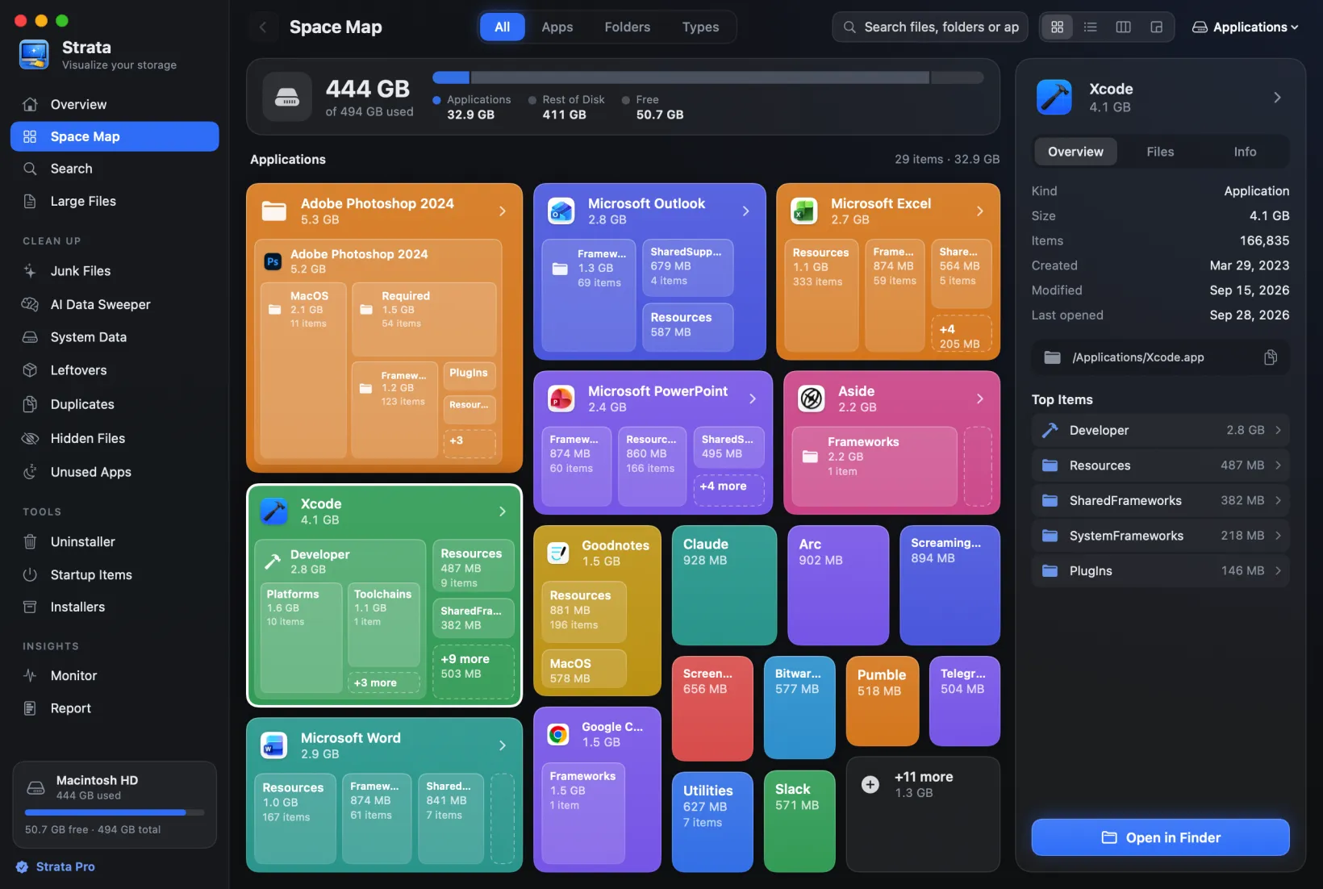1323x889 pixels.
Task: Open Junk Files cleanup
Action: point(115,271)
